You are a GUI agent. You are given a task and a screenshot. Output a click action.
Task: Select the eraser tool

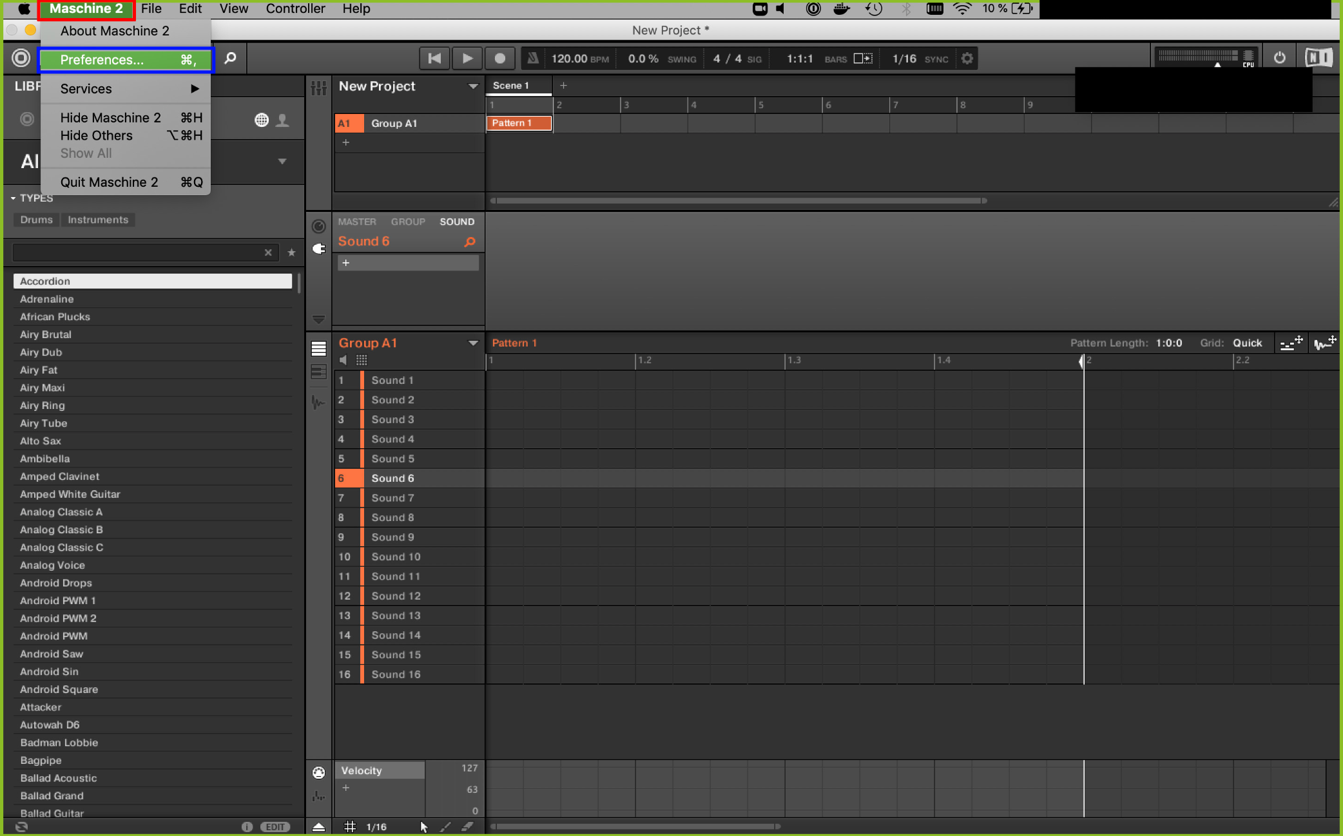467,826
